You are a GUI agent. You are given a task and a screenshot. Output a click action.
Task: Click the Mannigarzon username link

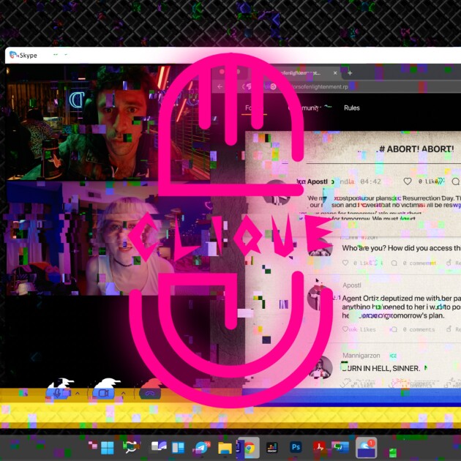(361, 356)
